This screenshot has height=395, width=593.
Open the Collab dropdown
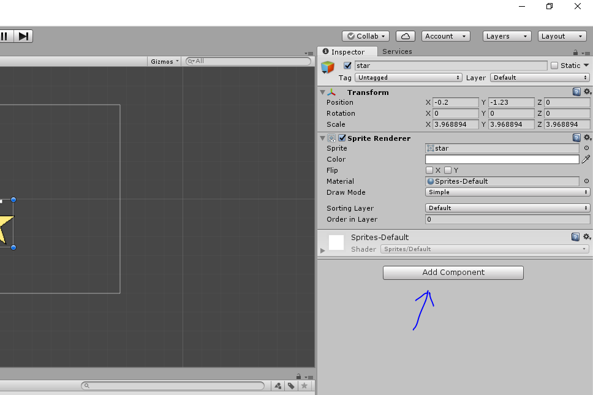[x=366, y=36]
